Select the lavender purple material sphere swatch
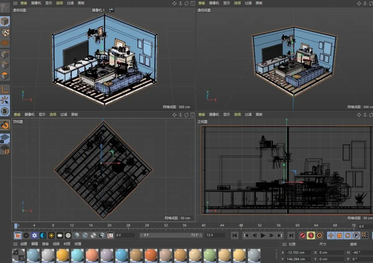 point(107,255)
